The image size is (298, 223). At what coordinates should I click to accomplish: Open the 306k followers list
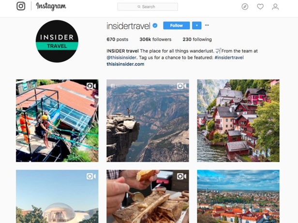tap(155, 40)
